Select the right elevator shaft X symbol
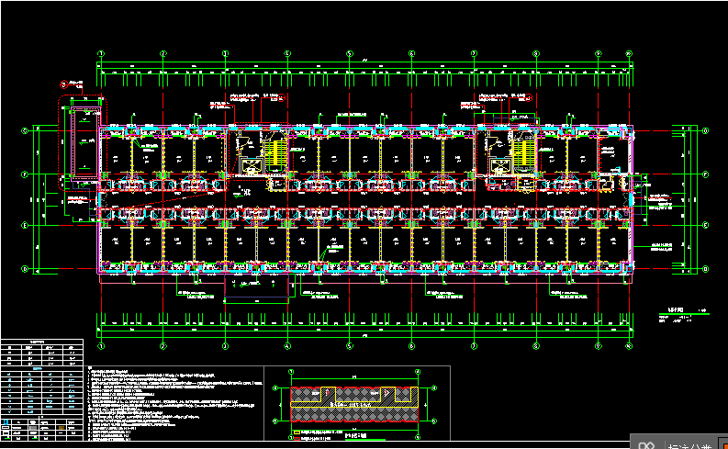 (x=499, y=166)
